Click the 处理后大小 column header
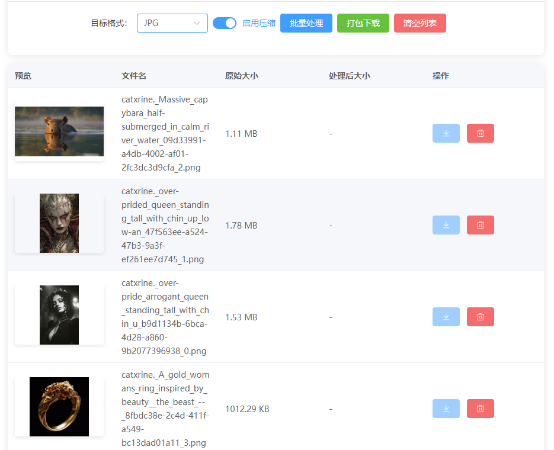The height and width of the screenshot is (450, 554). click(x=349, y=76)
